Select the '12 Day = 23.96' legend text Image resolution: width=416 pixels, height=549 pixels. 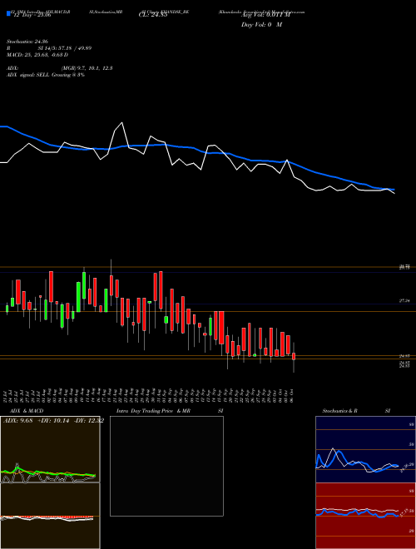tap(31, 15)
